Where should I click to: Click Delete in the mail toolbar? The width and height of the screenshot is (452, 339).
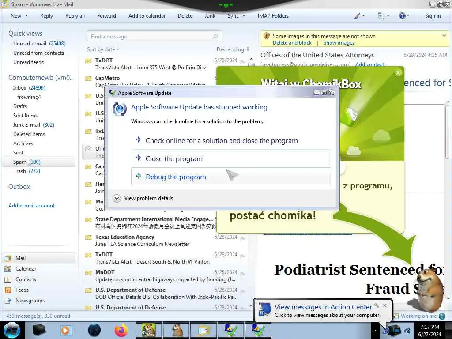click(185, 16)
